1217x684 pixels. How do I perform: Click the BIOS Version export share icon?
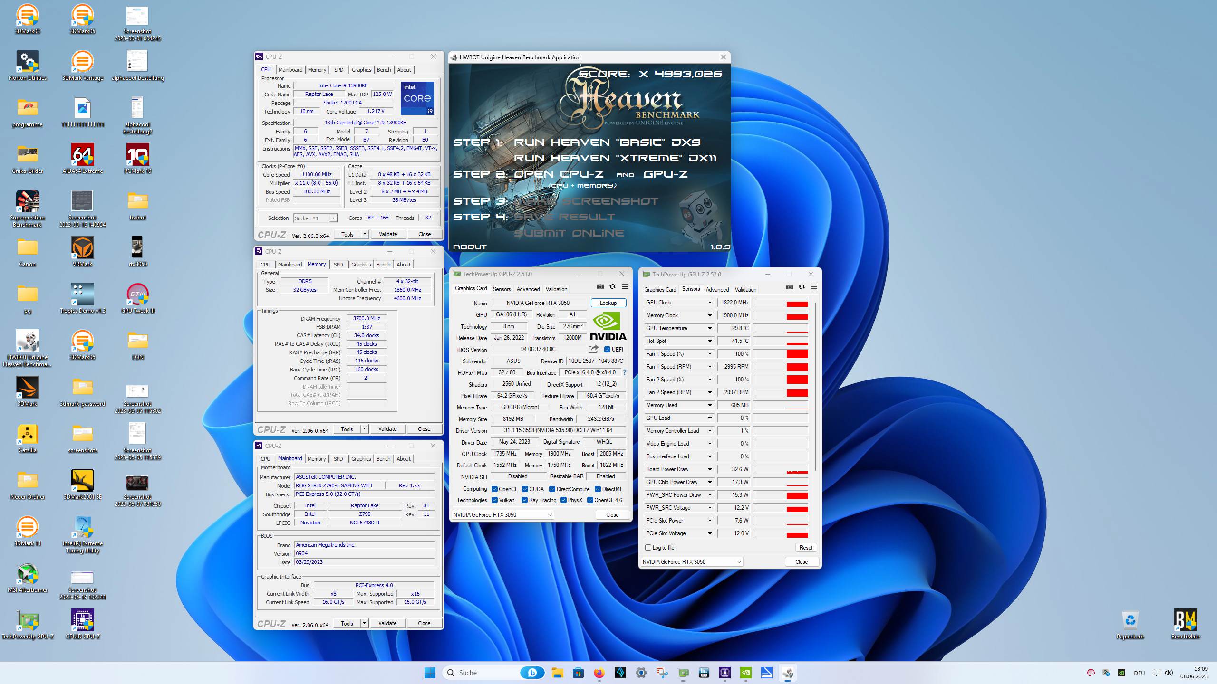[593, 349]
